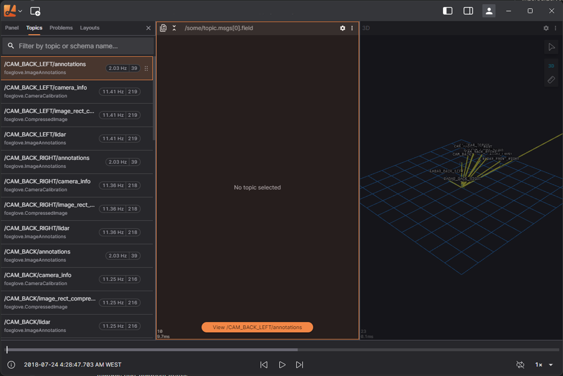
Task: Select /CAM_BACK_LEFT/lidar topic
Action: pos(77,138)
